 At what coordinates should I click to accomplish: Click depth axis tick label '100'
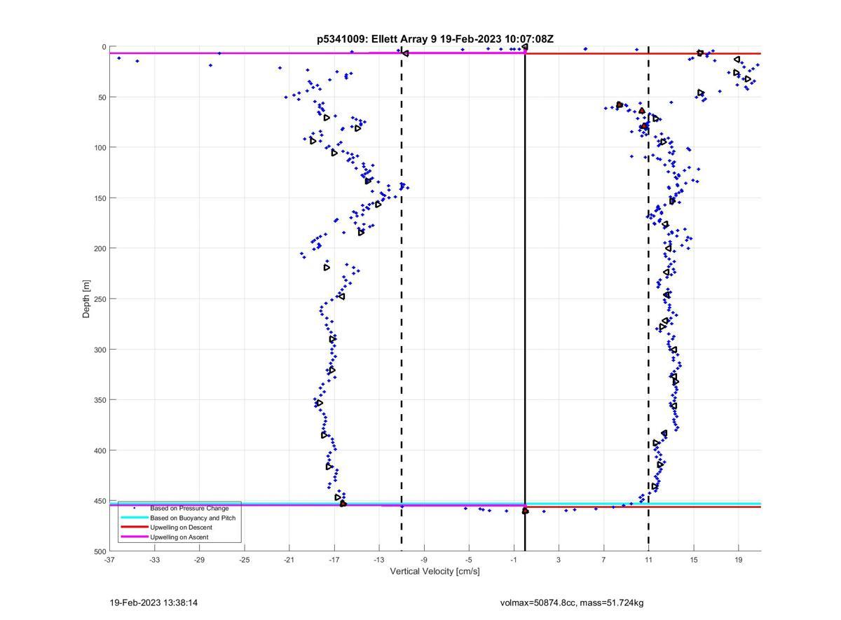coord(100,148)
